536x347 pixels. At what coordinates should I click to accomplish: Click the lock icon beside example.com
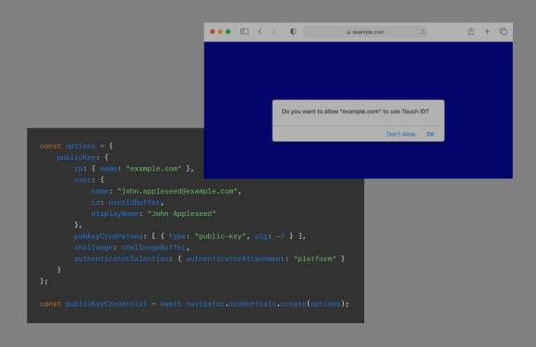click(x=348, y=32)
